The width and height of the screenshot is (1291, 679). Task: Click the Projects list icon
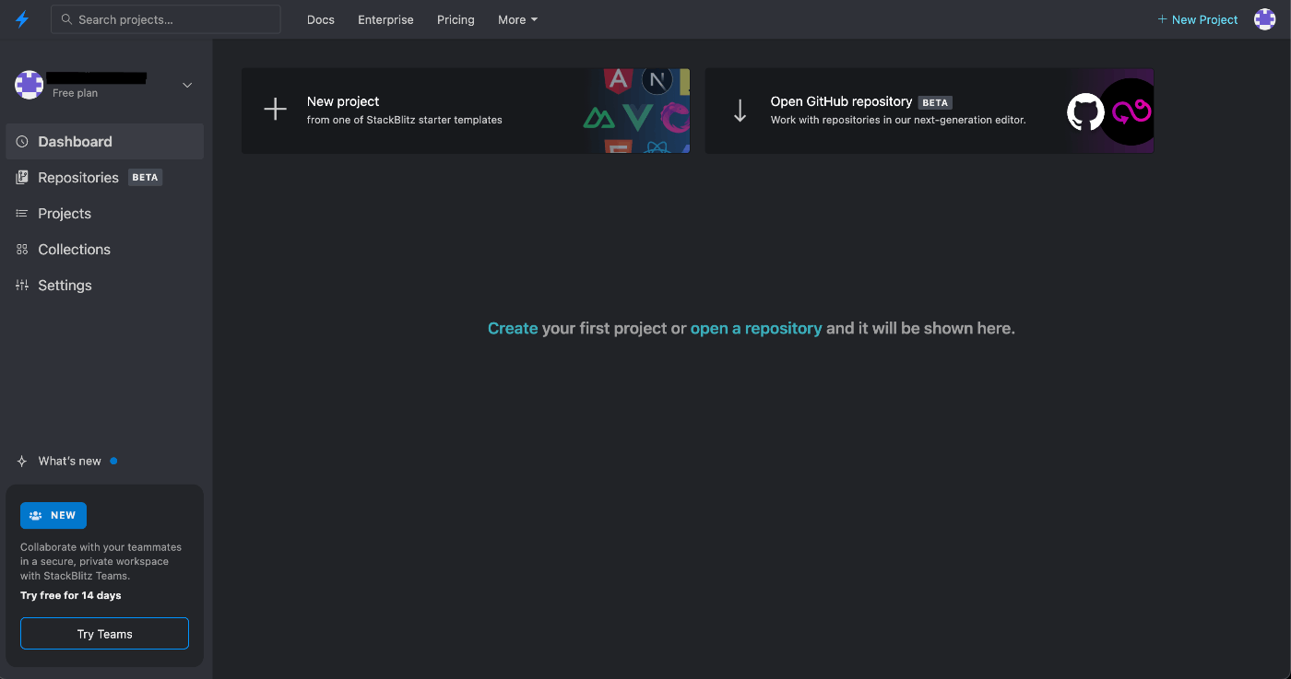point(22,214)
